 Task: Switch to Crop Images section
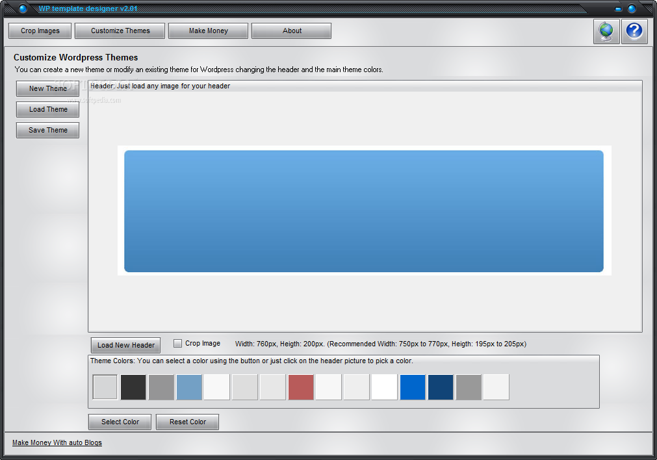click(x=40, y=31)
